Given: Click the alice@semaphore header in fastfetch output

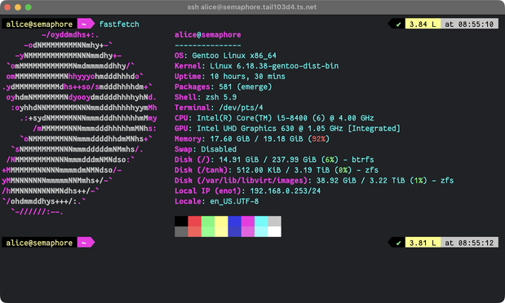Looking at the screenshot, I should (208, 35).
